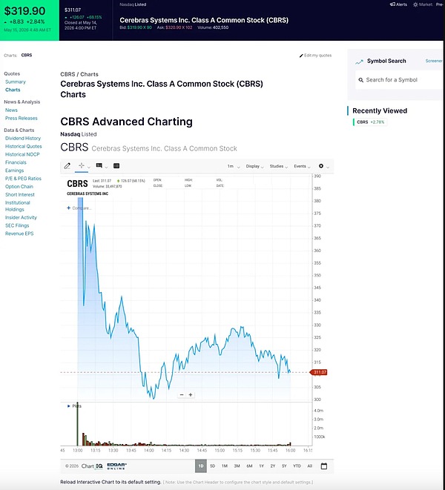Viewport: 445px width, 490px height.
Task: Zoom out chart with minus button
Action: click(182, 394)
